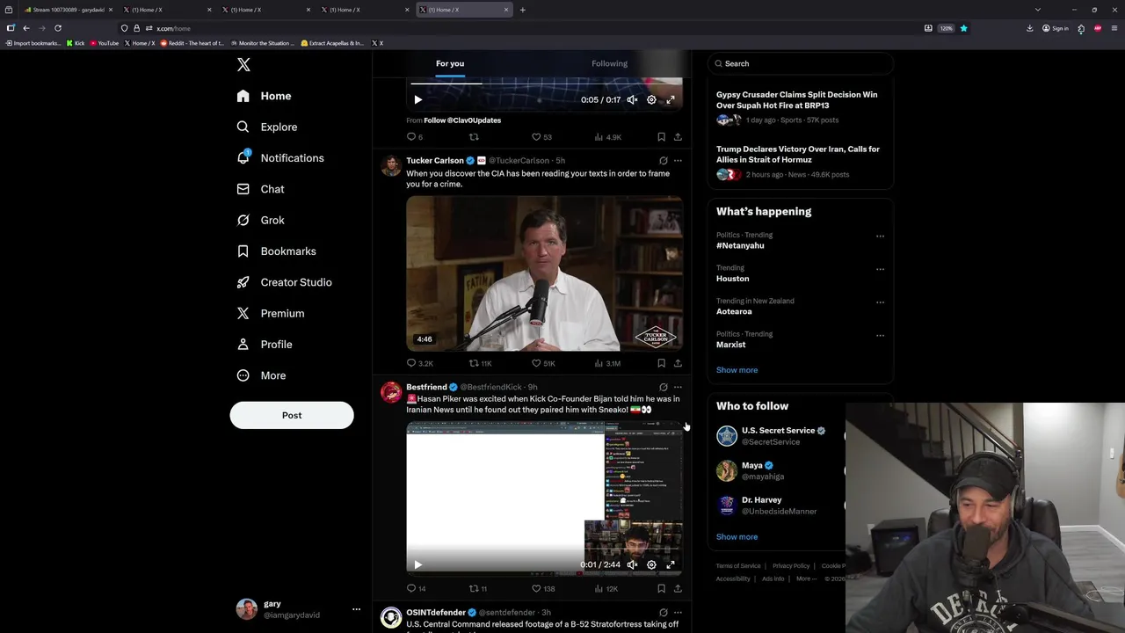Viewport: 1125px width, 633px height.
Task: Open Grok actions on Bestfriend post
Action: click(663, 387)
